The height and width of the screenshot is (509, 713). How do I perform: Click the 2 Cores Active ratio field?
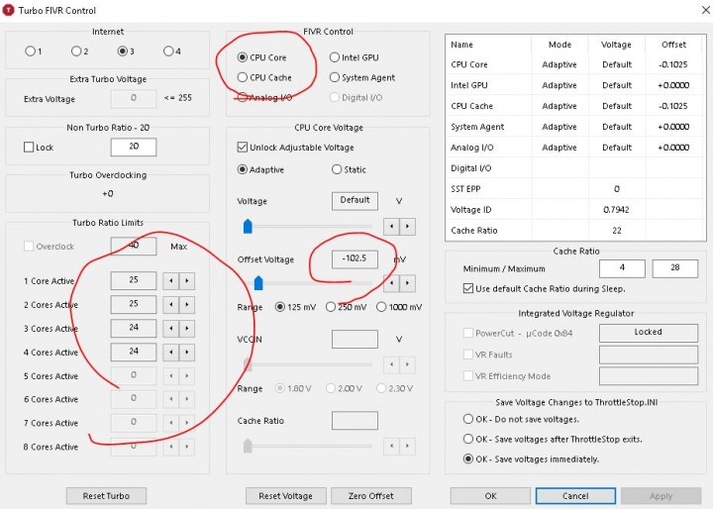coord(134,304)
